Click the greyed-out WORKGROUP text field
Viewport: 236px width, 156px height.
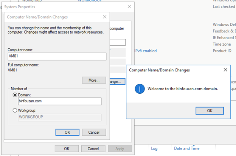[59, 117]
